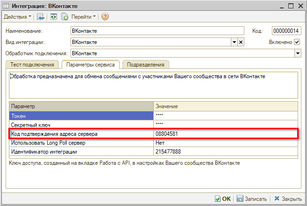This screenshot has width=307, height=206.
Task: Click the Токен value cell
Action: tap(226, 116)
